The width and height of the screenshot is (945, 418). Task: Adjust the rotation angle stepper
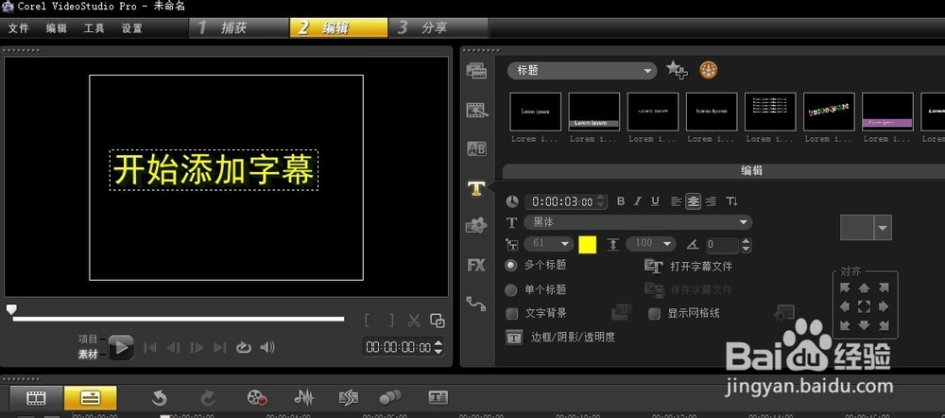coord(747,244)
